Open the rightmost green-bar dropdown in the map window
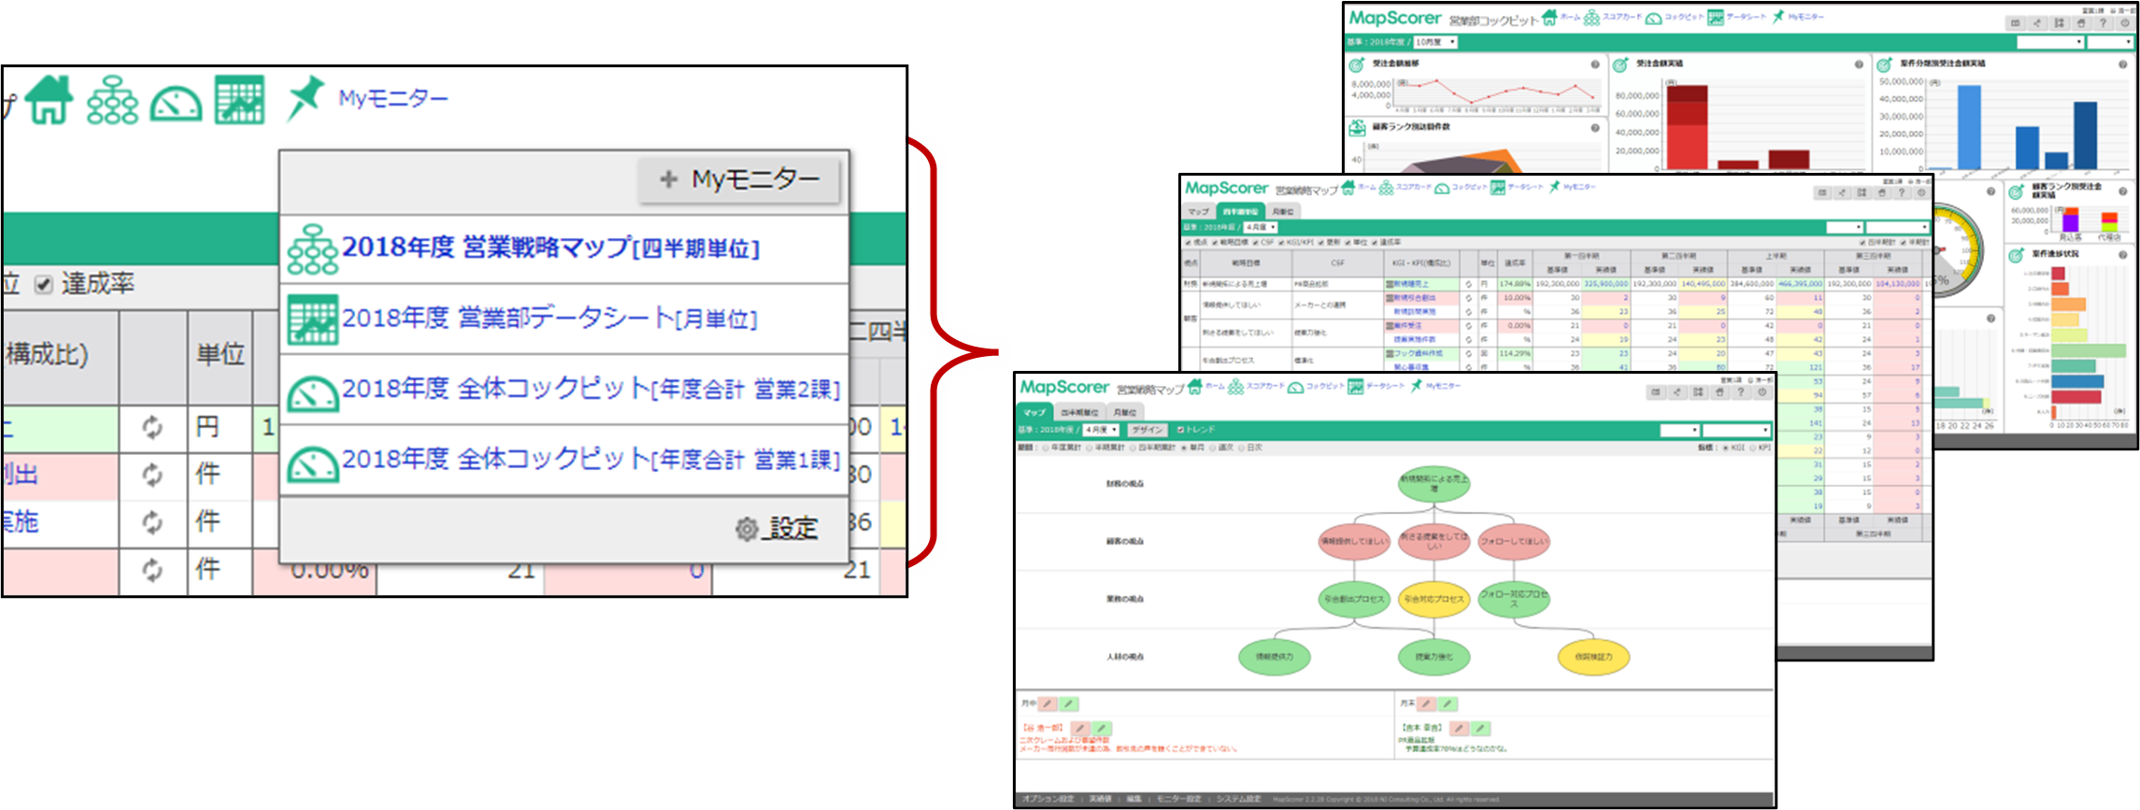Screen dimensions: 2140x810 coord(1736,431)
